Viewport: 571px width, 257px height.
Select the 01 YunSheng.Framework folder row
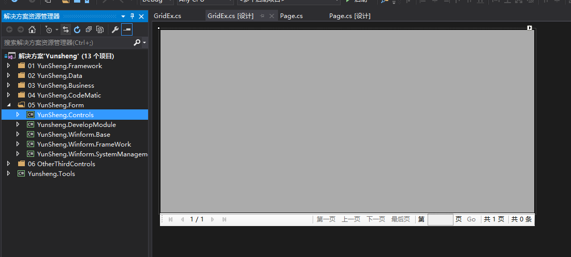pyautogui.click(x=75, y=66)
